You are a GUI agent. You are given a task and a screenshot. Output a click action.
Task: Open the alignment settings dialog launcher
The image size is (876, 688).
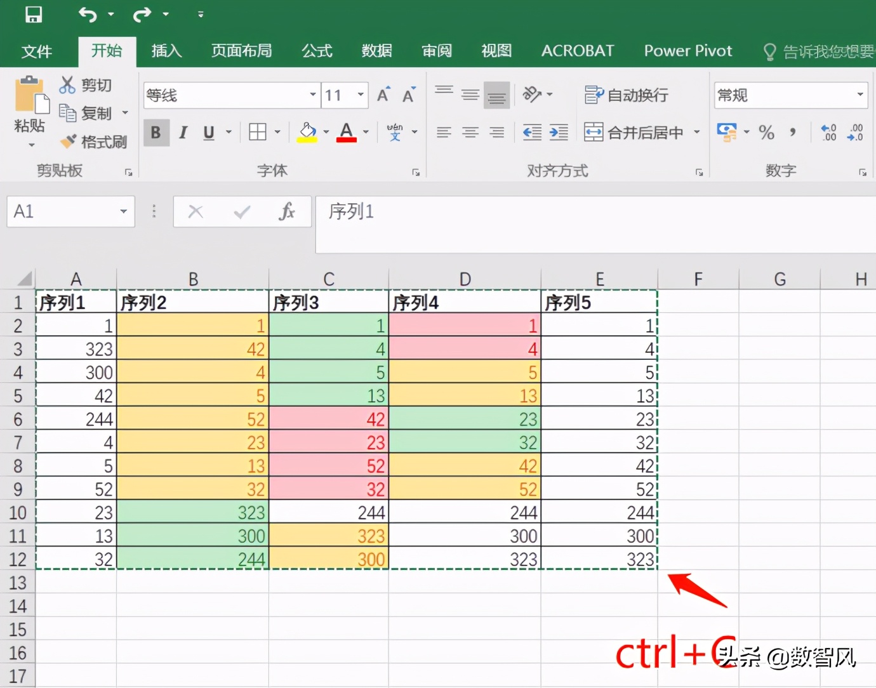[699, 172]
